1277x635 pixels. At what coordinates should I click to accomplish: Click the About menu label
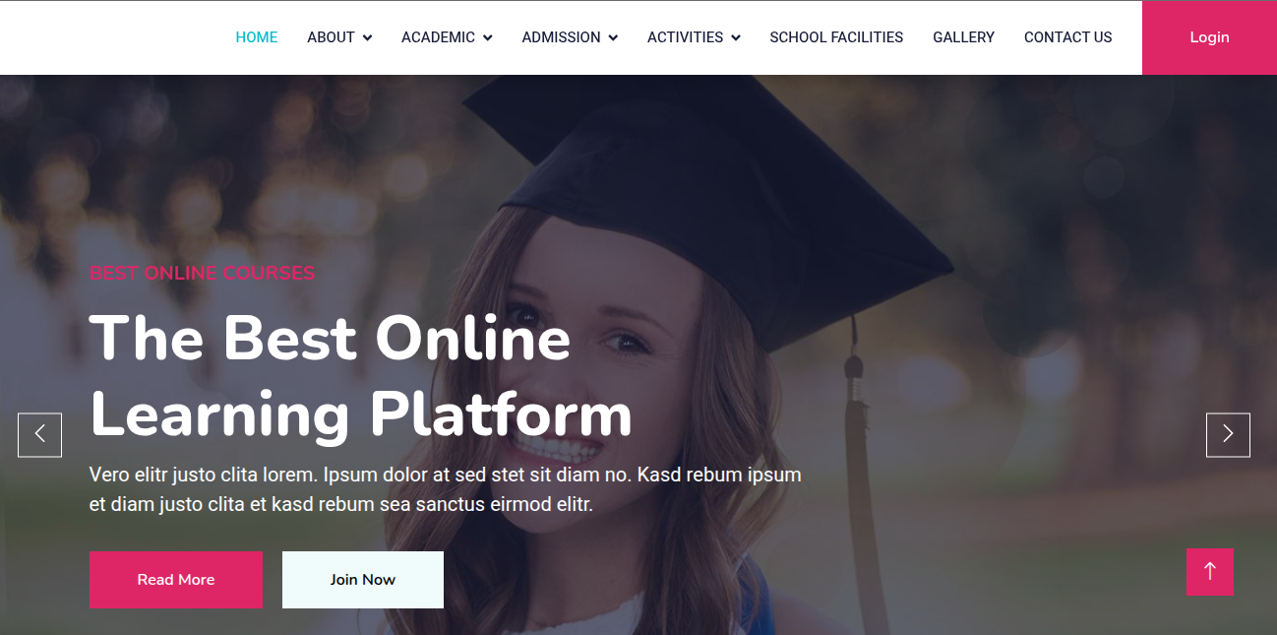pyautogui.click(x=331, y=37)
